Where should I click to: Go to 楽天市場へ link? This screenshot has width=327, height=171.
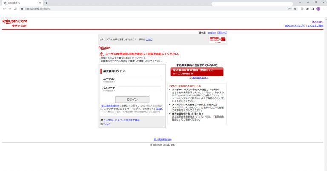(317, 22)
